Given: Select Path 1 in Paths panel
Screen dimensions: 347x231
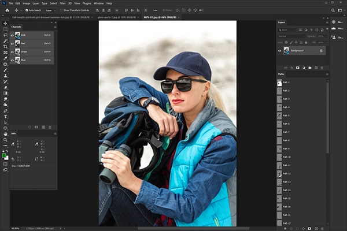Looking at the screenshot, I should (x=301, y=83).
